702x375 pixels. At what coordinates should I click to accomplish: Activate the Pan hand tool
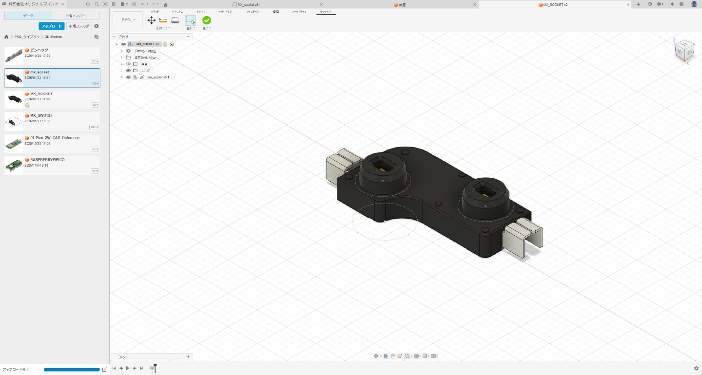[392, 356]
